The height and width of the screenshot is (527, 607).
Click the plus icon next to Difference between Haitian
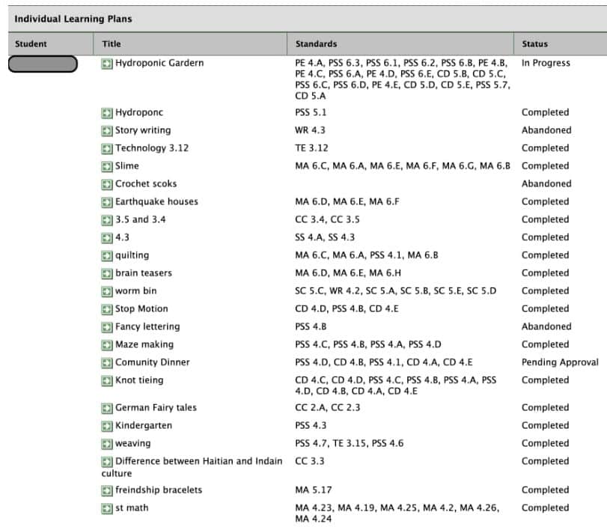(107, 462)
